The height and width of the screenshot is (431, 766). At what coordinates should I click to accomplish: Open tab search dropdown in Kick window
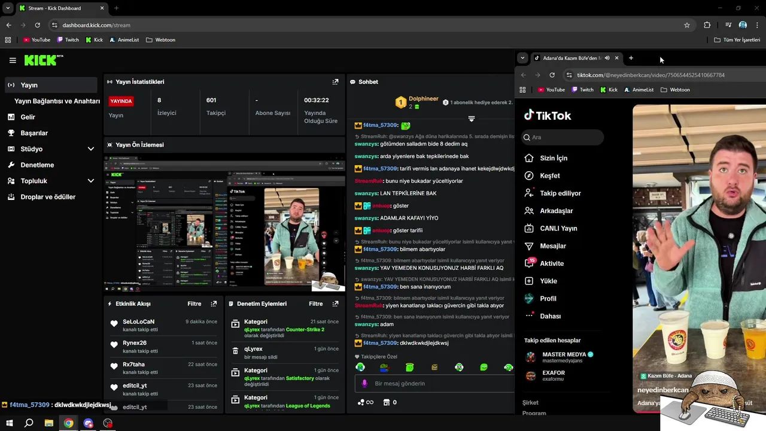tap(8, 8)
